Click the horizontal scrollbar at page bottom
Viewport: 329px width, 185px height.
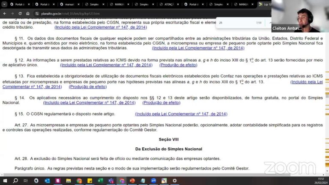(x=147, y=175)
